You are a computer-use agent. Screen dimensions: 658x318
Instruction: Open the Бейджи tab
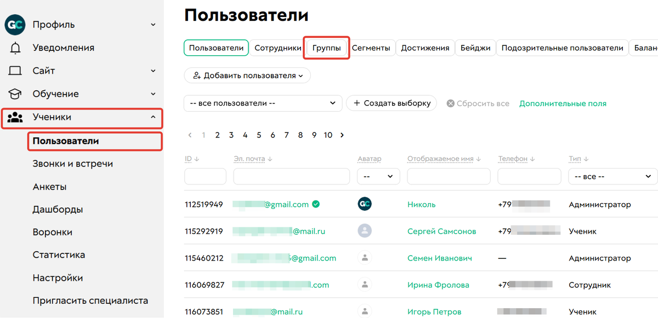tap(475, 48)
